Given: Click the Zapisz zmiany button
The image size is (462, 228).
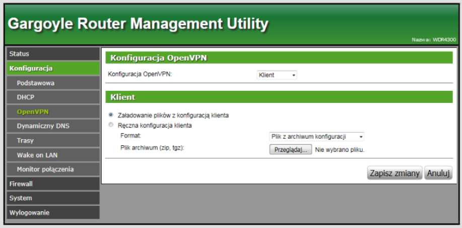Looking at the screenshot, I should 394,173.
